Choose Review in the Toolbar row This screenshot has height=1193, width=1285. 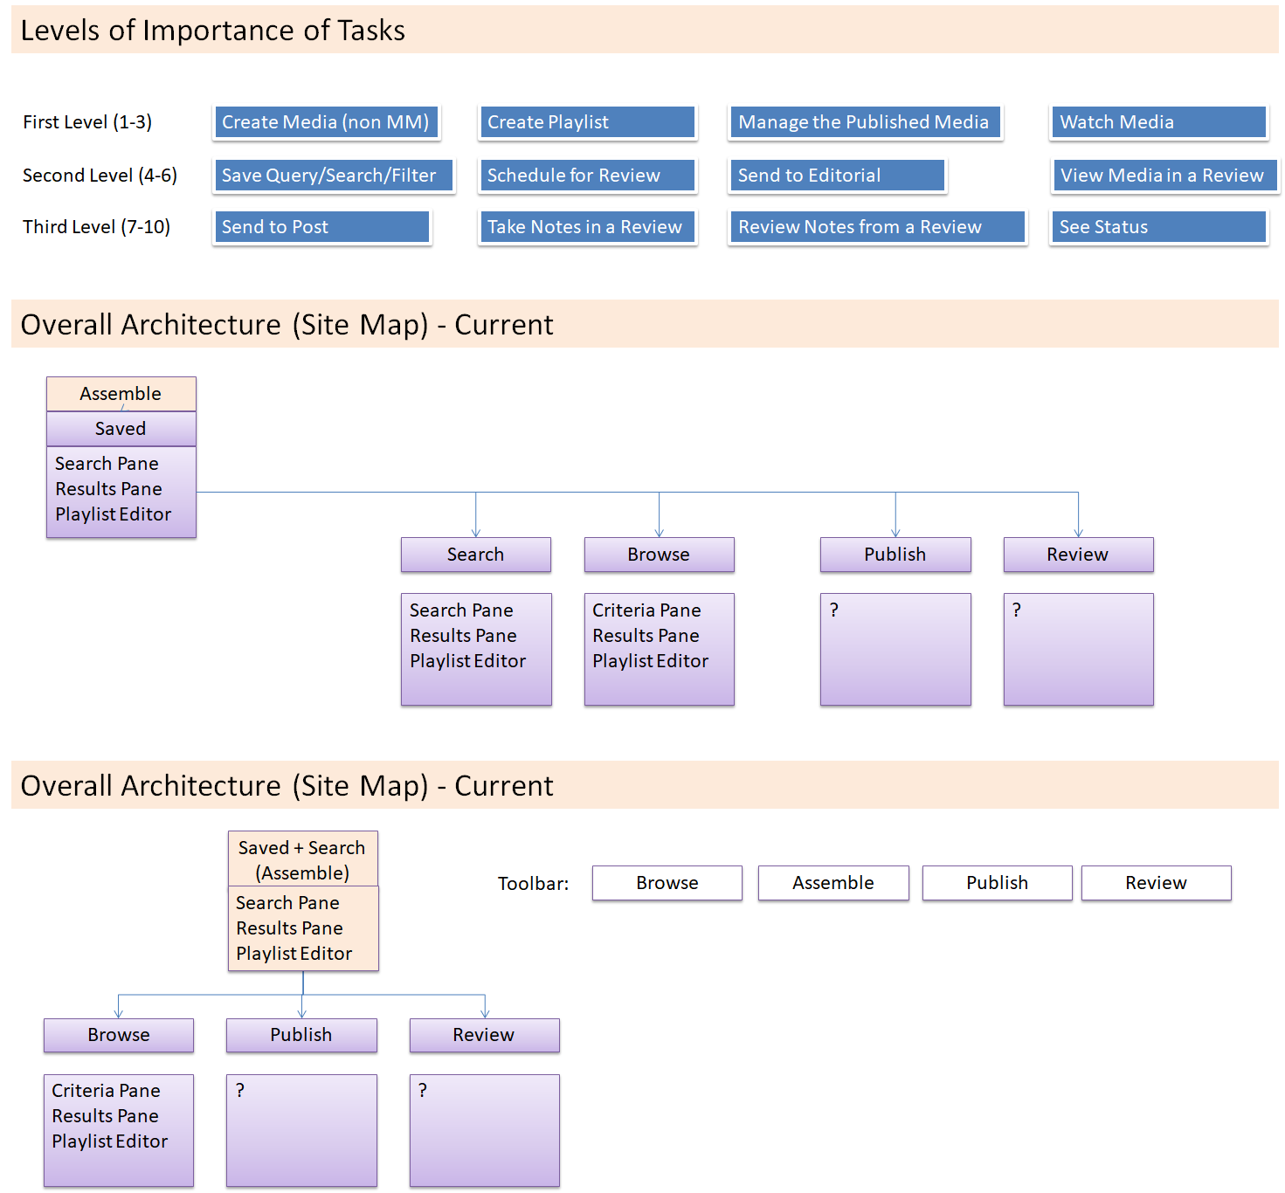[1156, 883]
